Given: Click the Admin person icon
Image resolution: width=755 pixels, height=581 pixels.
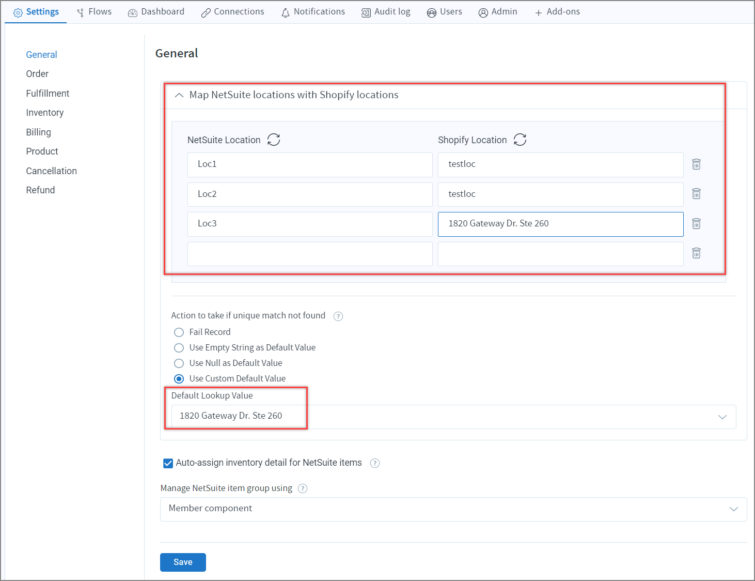Looking at the screenshot, I should (x=483, y=12).
